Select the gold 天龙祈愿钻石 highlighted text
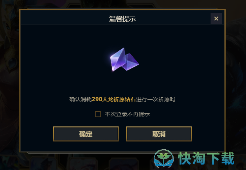The height and width of the screenshot is (170, 246). point(119,99)
